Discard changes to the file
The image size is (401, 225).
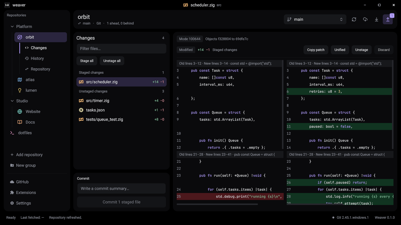(x=384, y=50)
